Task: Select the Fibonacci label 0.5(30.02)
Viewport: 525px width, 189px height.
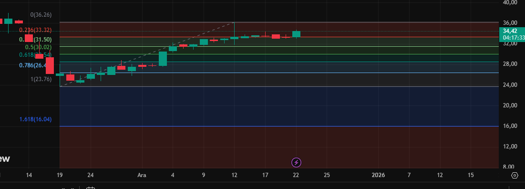Action: coord(39,47)
